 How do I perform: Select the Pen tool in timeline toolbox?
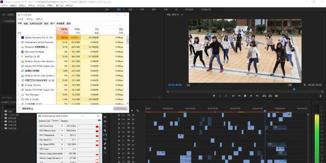tap(105, 144)
